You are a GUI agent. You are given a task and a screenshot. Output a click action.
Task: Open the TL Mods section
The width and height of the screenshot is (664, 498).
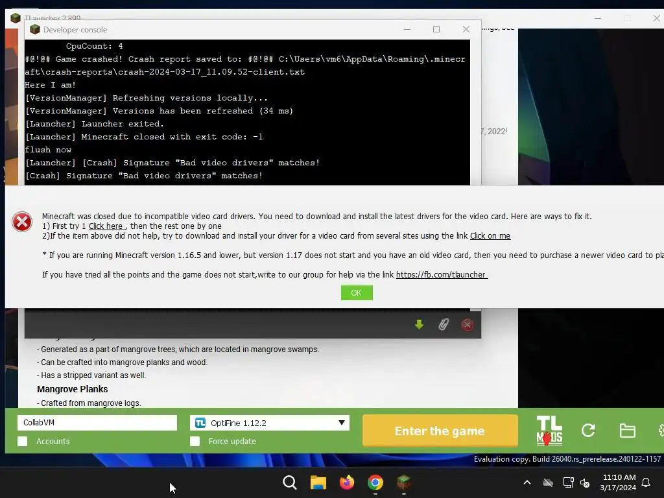point(549,431)
